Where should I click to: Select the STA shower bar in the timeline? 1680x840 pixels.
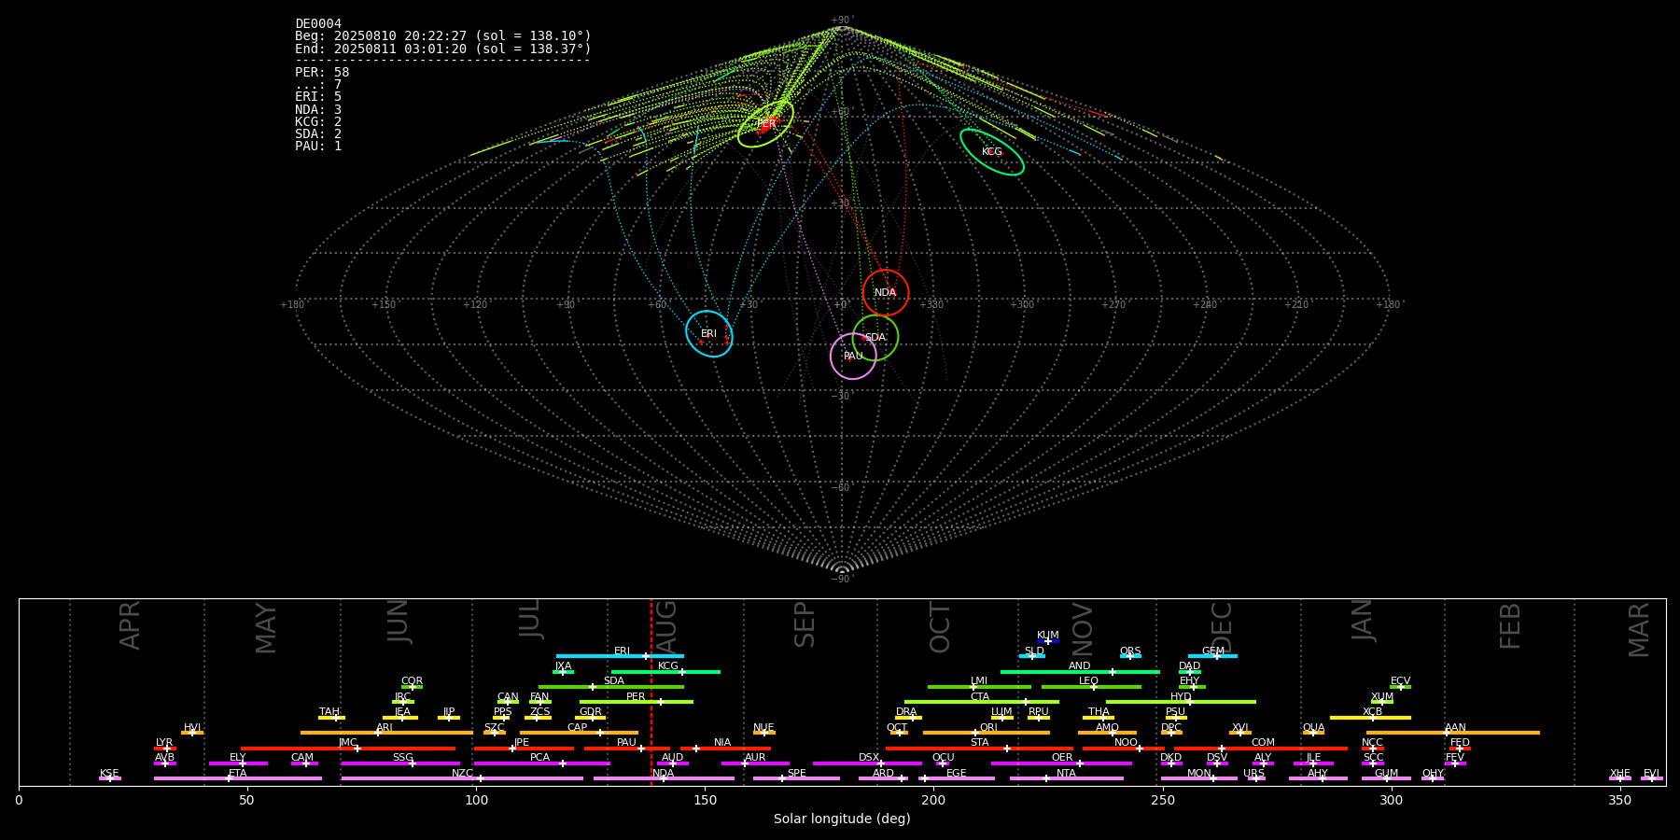979,749
